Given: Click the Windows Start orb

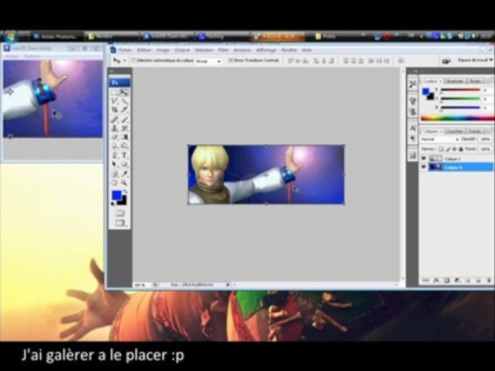Looking at the screenshot, I should (10, 37).
